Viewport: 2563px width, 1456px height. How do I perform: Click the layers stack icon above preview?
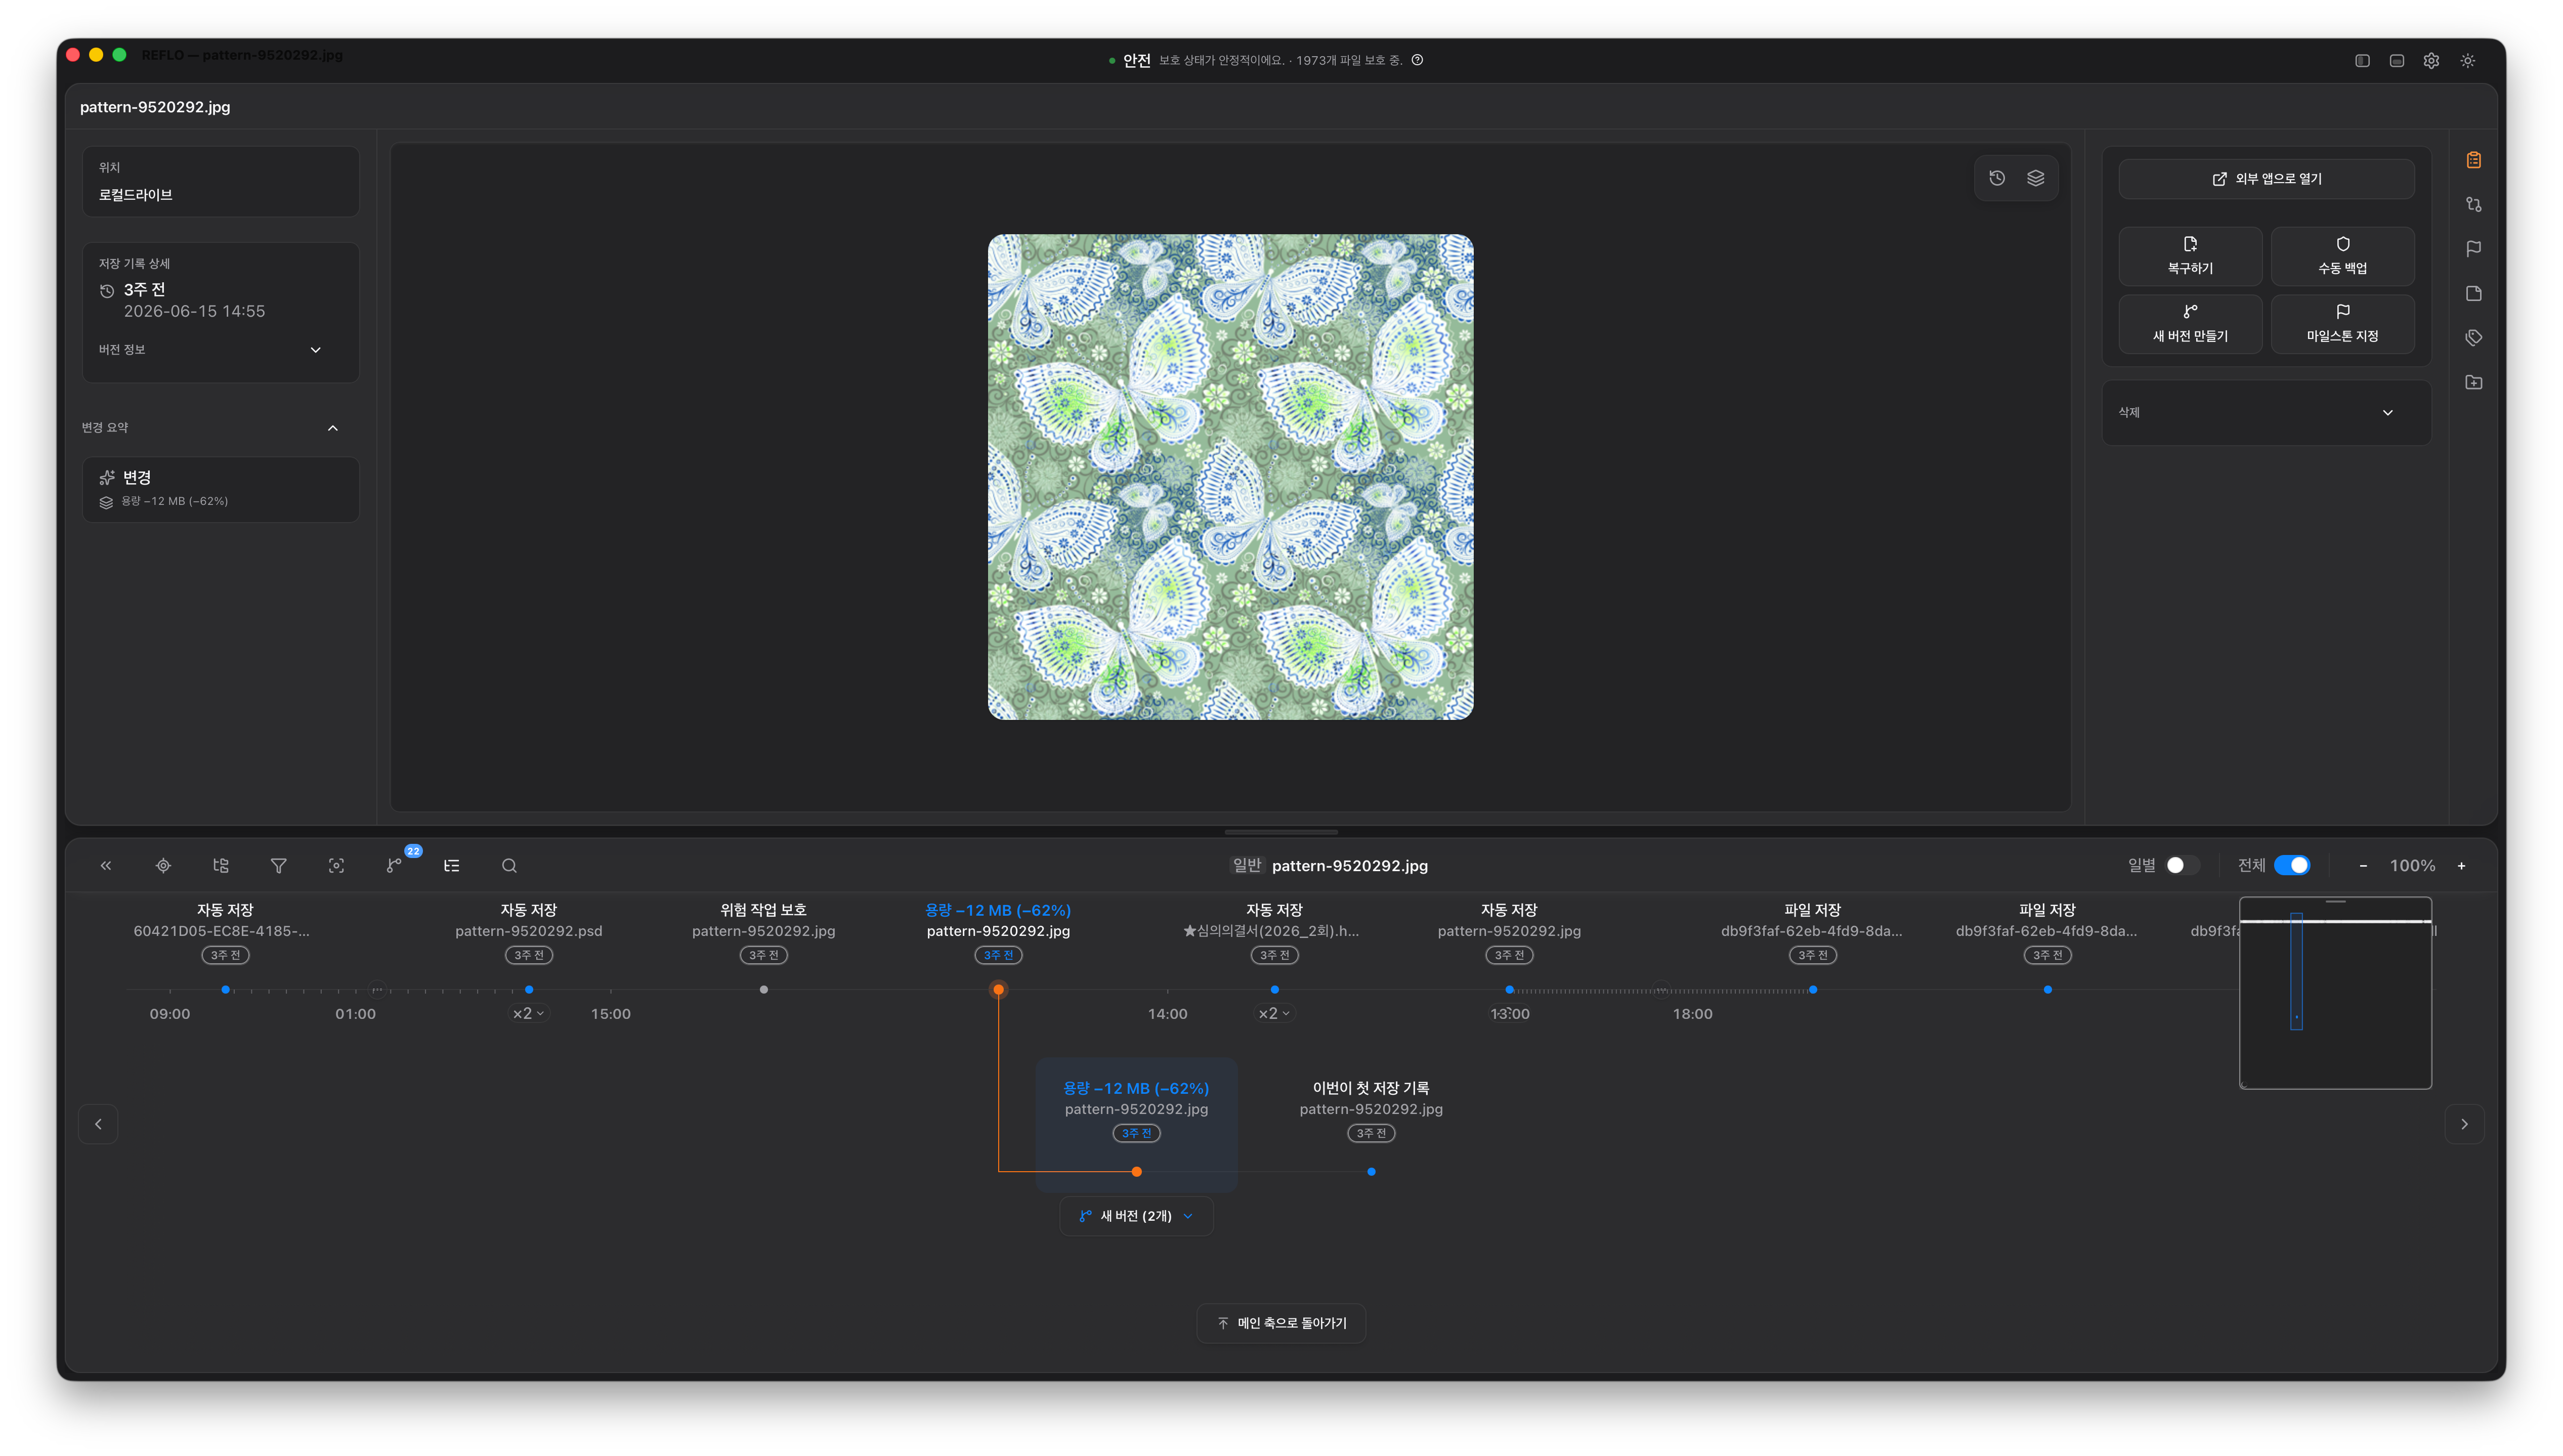pyautogui.click(x=2035, y=178)
